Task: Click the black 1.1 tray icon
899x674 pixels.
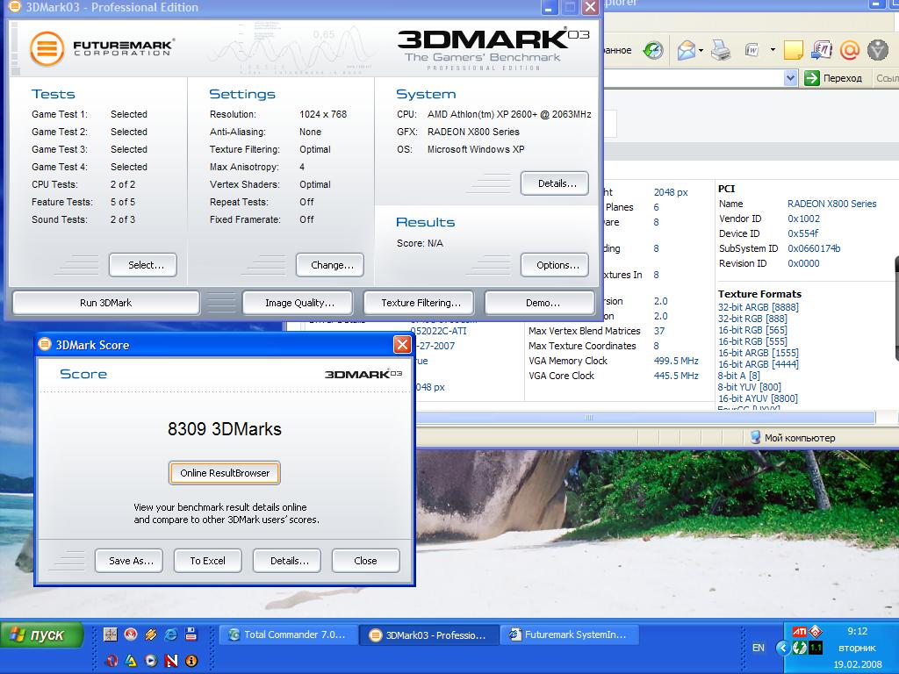Action: coord(816,648)
